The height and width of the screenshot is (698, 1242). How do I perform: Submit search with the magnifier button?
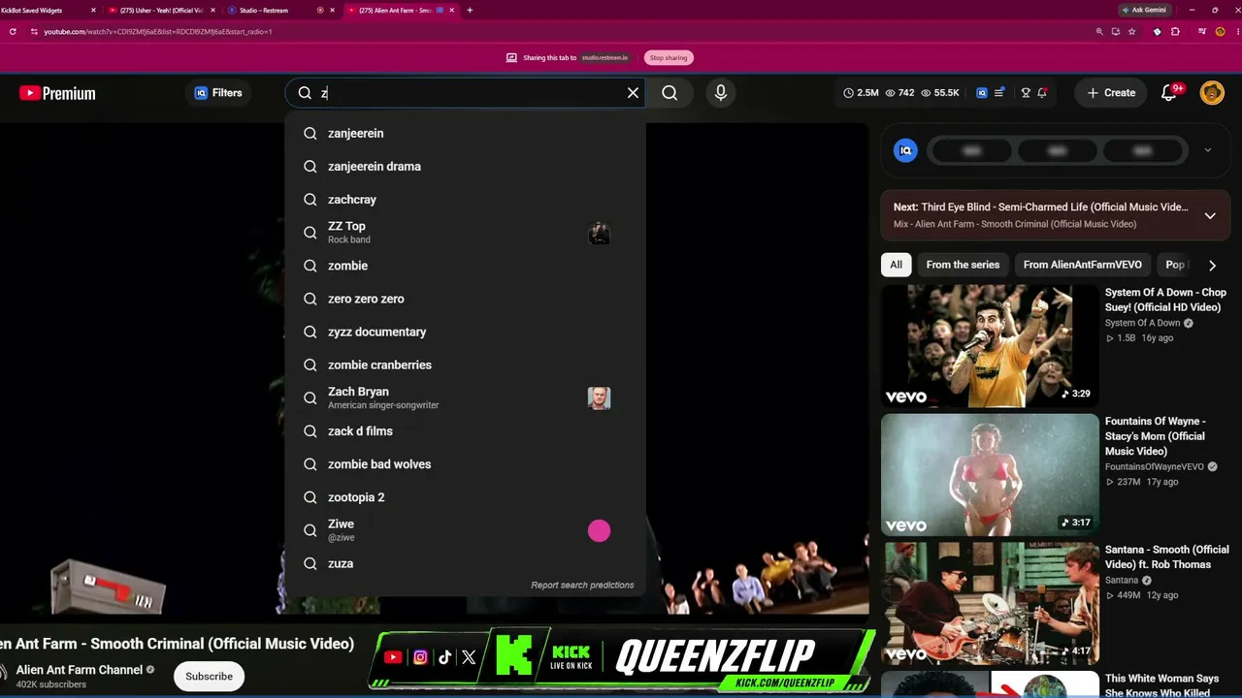point(670,93)
